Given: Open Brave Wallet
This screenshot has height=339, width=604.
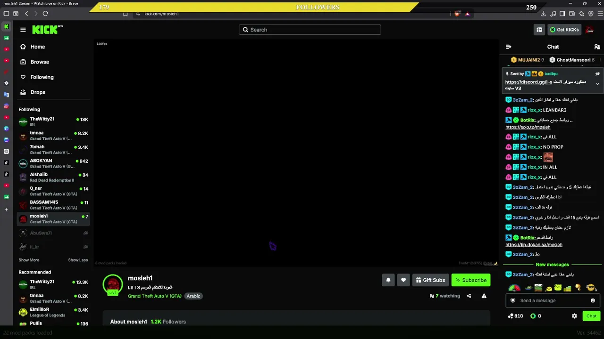Looking at the screenshot, I should [572, 14].
